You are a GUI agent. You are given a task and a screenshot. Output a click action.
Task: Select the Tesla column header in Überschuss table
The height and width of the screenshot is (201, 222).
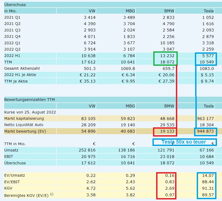coord(209,11)
